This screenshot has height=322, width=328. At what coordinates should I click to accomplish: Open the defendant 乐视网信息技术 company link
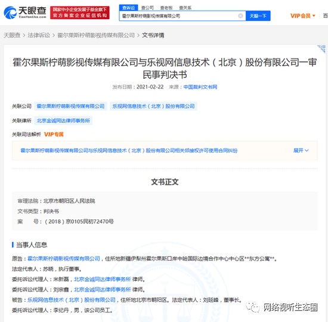[x=72, y=300]
